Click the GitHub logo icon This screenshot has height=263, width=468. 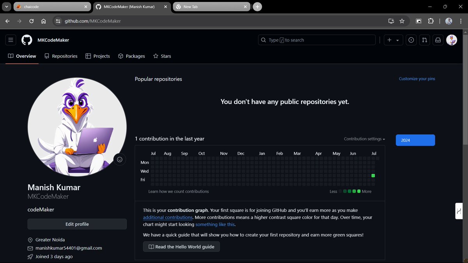[x=27, y=40]
